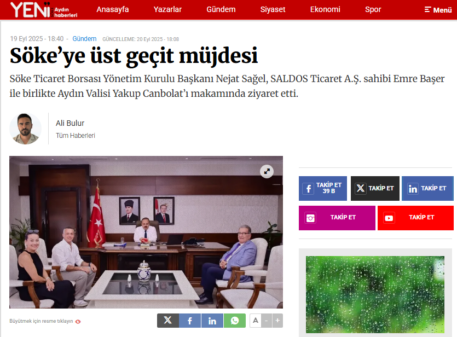Expand the article photo with the fullscreen icon
Viewport: 457px width, 337px height.
[267, 172]
